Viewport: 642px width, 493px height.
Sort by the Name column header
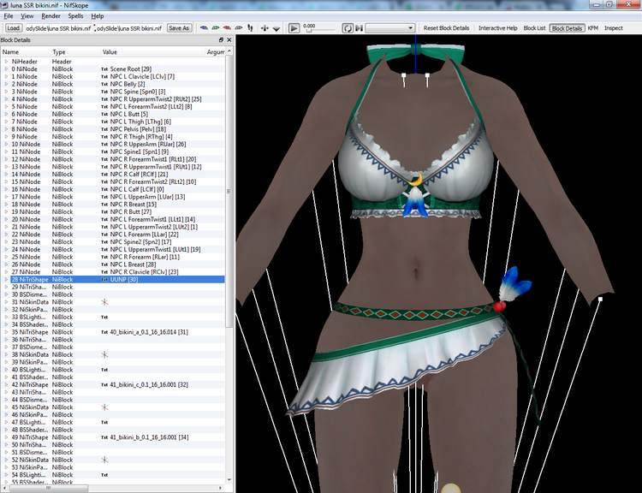pos(26,52)
